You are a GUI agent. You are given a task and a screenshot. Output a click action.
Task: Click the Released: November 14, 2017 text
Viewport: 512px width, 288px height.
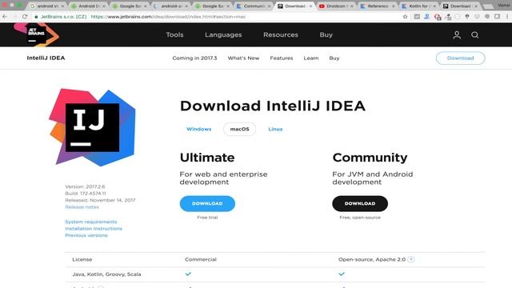pyautogui.click(x=100, y=200)
